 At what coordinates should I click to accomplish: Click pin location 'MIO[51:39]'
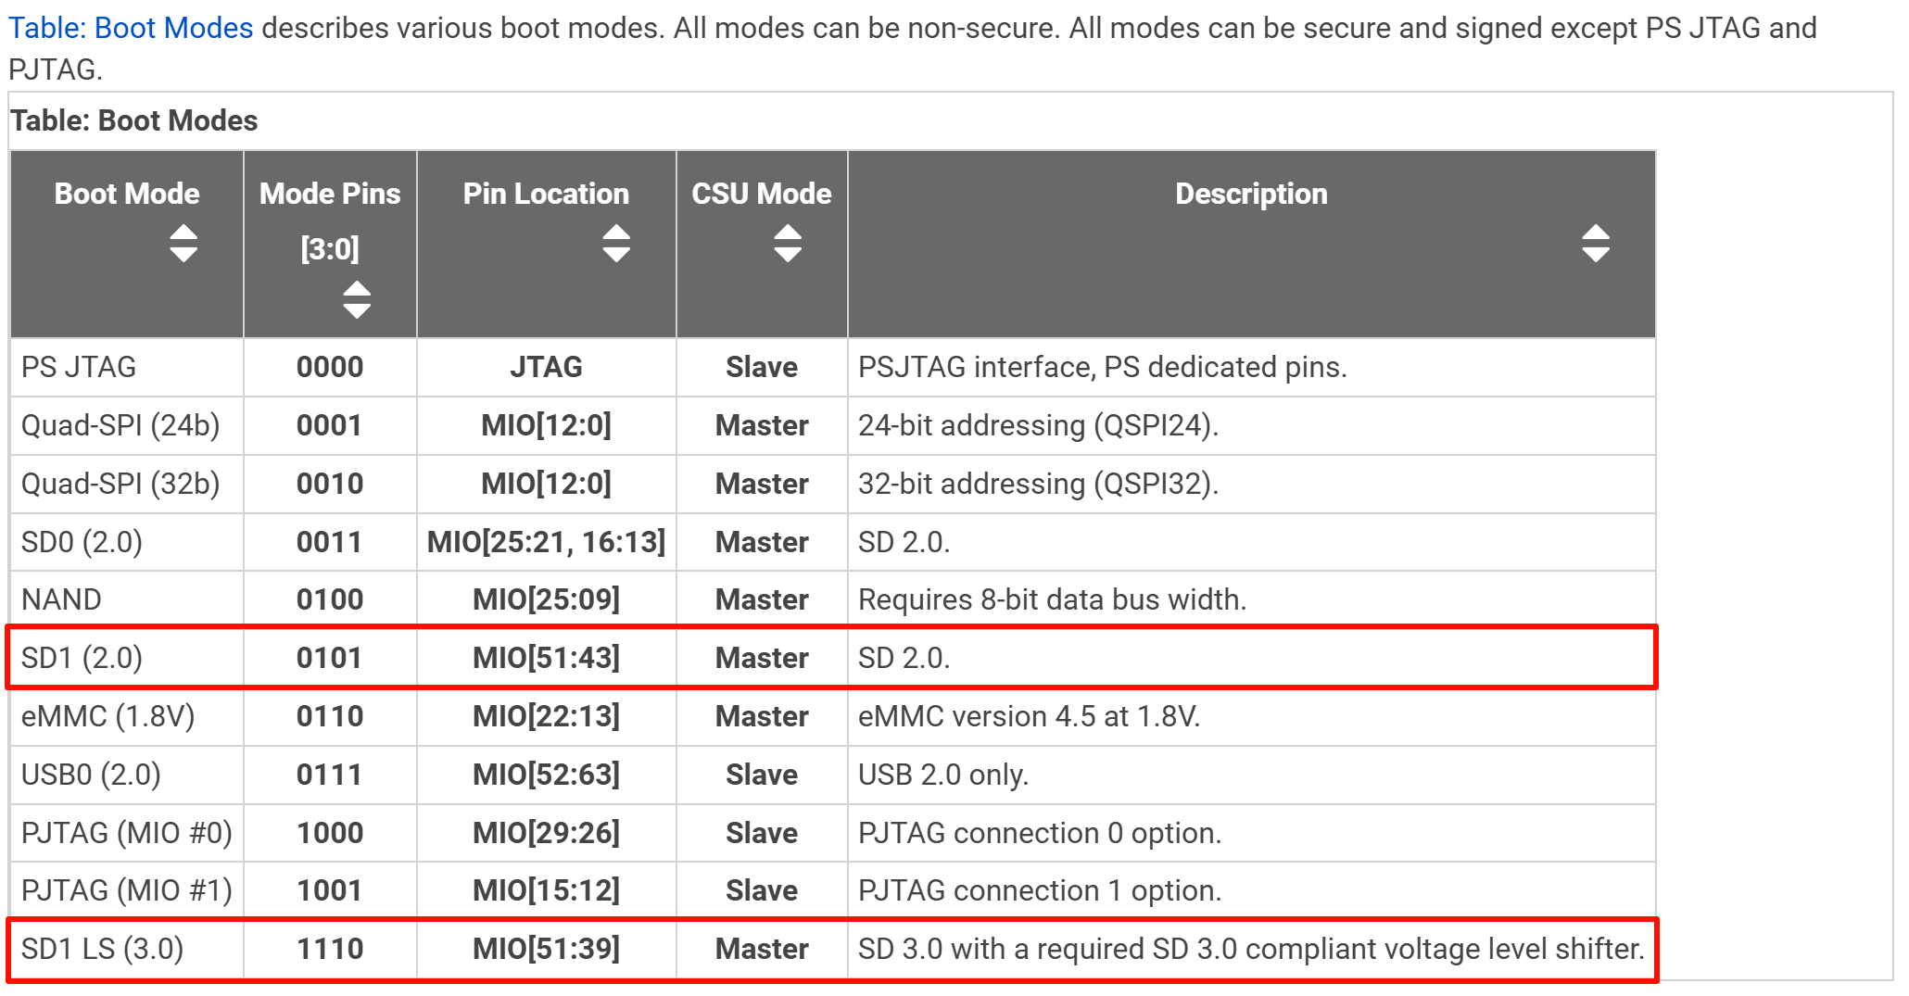coord(546,949)
